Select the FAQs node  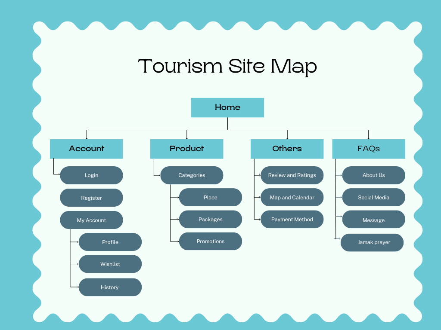point(368,149)
